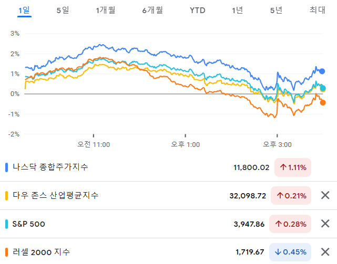Click the orange endpoint dot on chart
The width and height of the screenshot is (337, 264).
323,102
